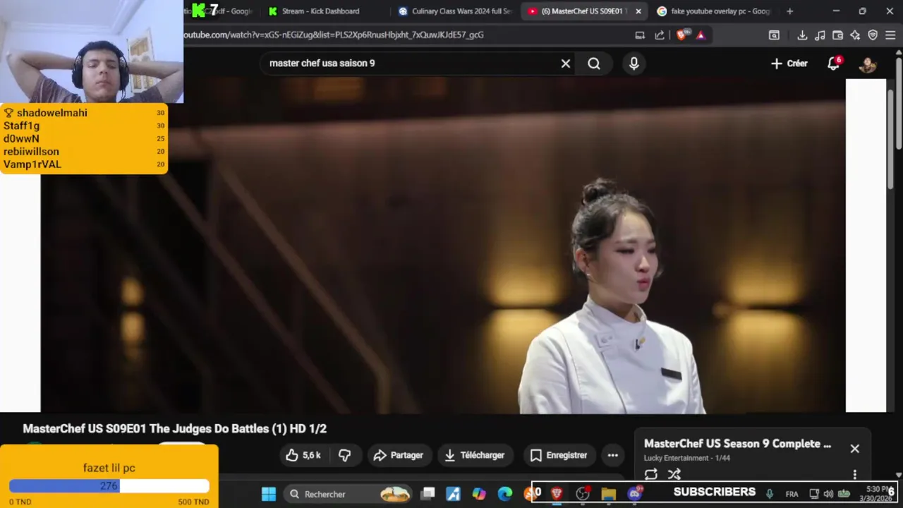
Task: Click the video player area
Action: pyautogui.click(x=443, y=246)
